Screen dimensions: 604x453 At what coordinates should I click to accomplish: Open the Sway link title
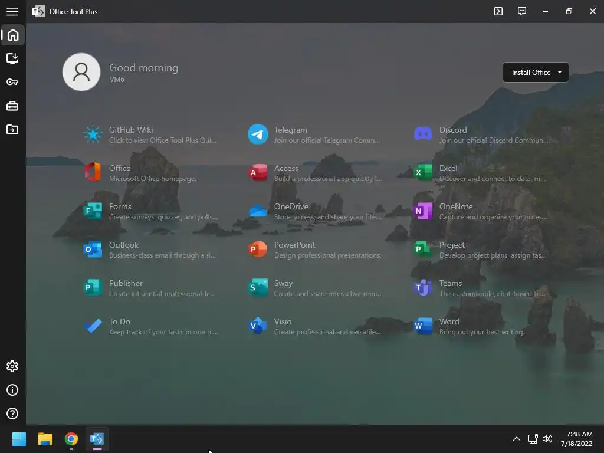(x=283, y=283)
